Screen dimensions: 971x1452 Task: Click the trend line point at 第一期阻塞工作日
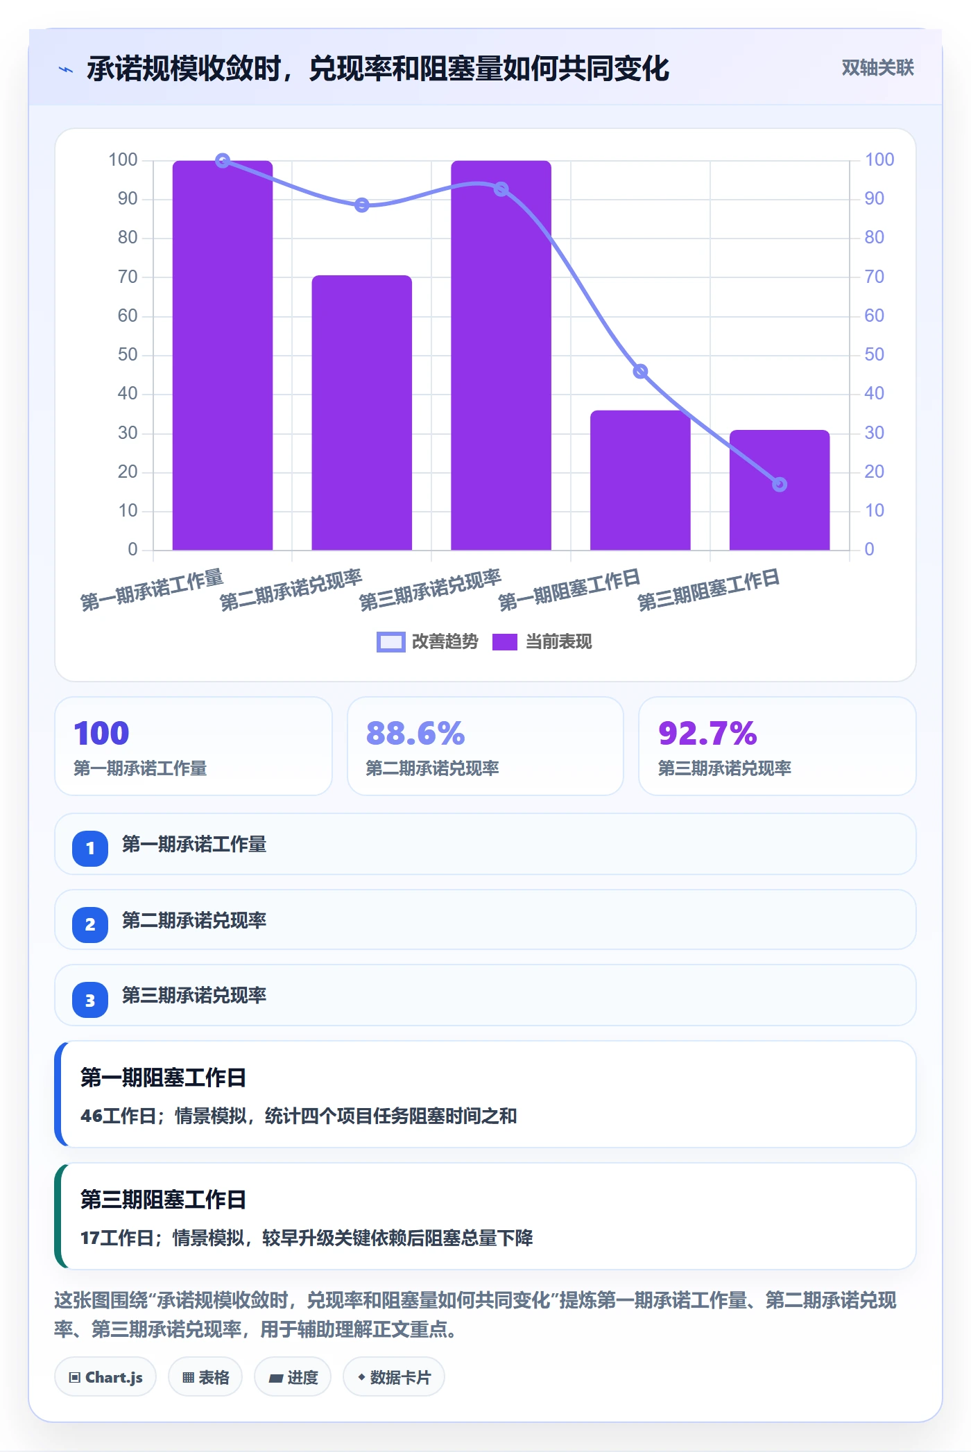coord(640,372)
